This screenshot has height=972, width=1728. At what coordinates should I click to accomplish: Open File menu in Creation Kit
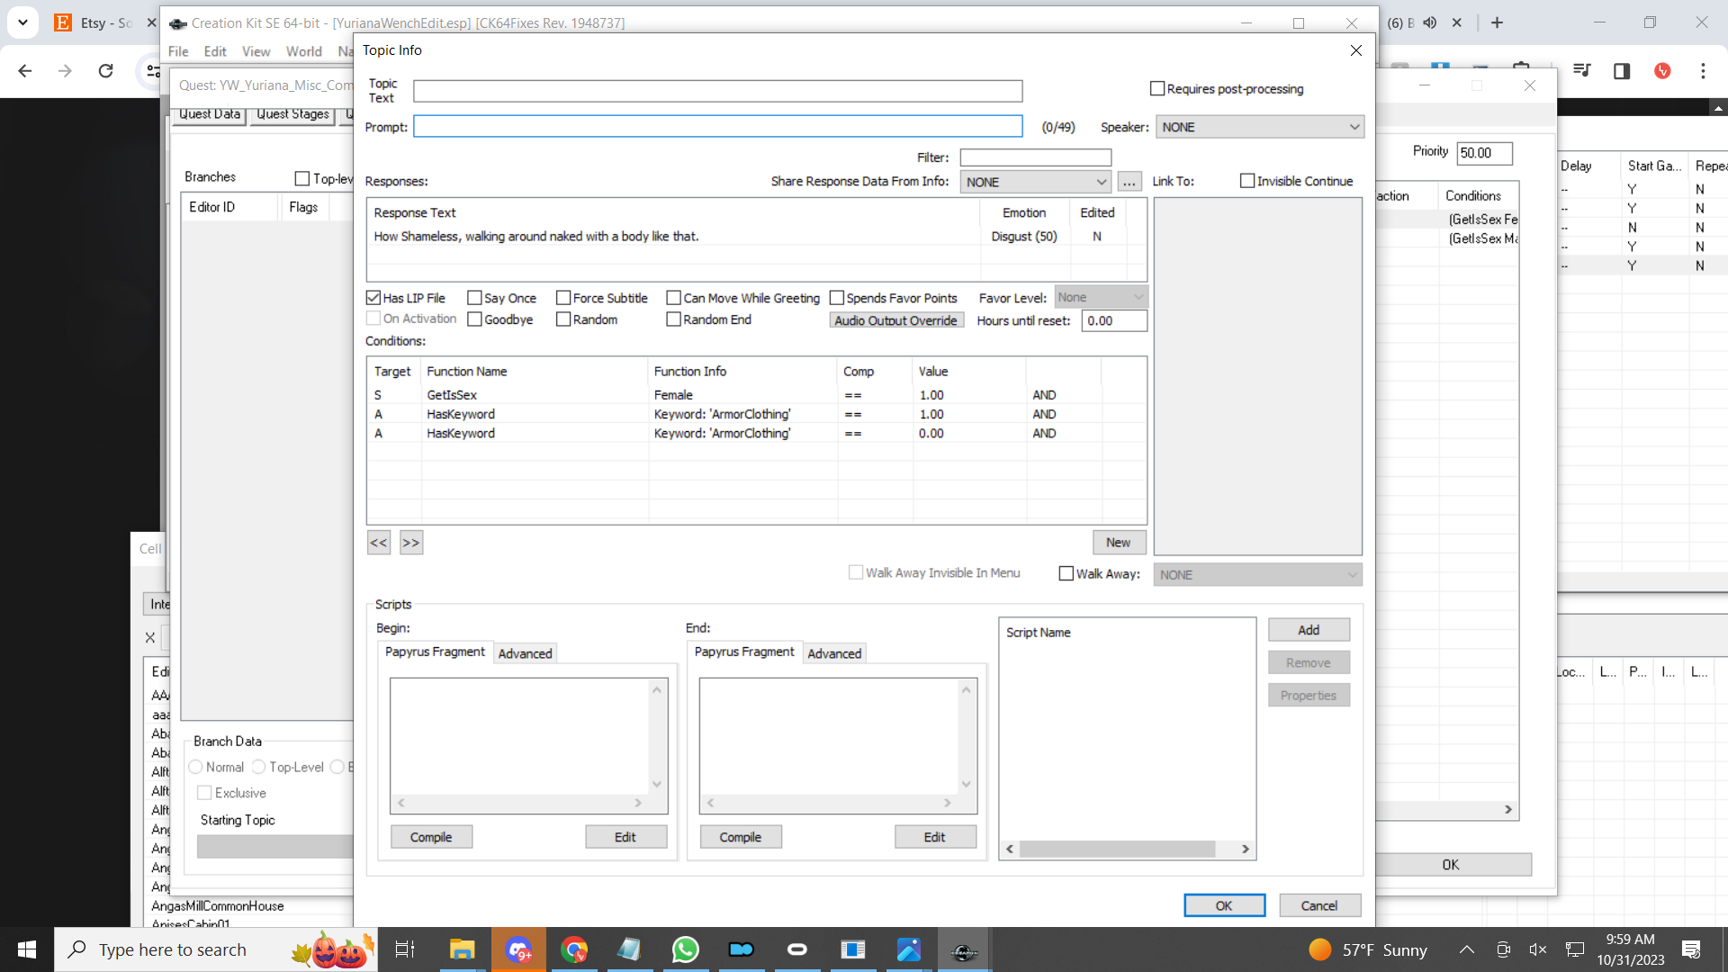[x=178, y=51]
